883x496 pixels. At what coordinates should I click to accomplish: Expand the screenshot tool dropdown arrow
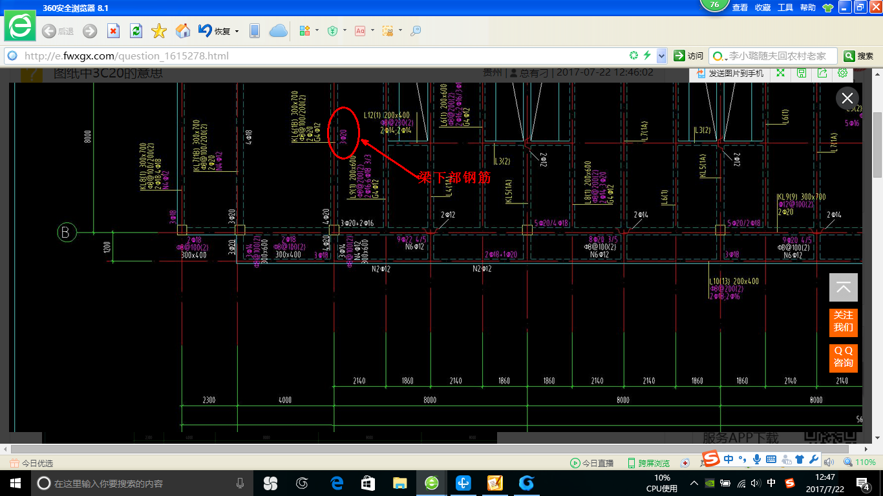(x=400, y=30)
